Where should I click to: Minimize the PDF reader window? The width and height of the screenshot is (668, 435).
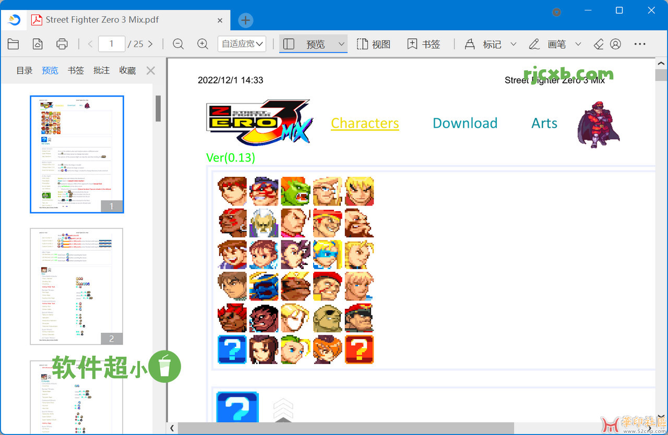coord(587,10)
